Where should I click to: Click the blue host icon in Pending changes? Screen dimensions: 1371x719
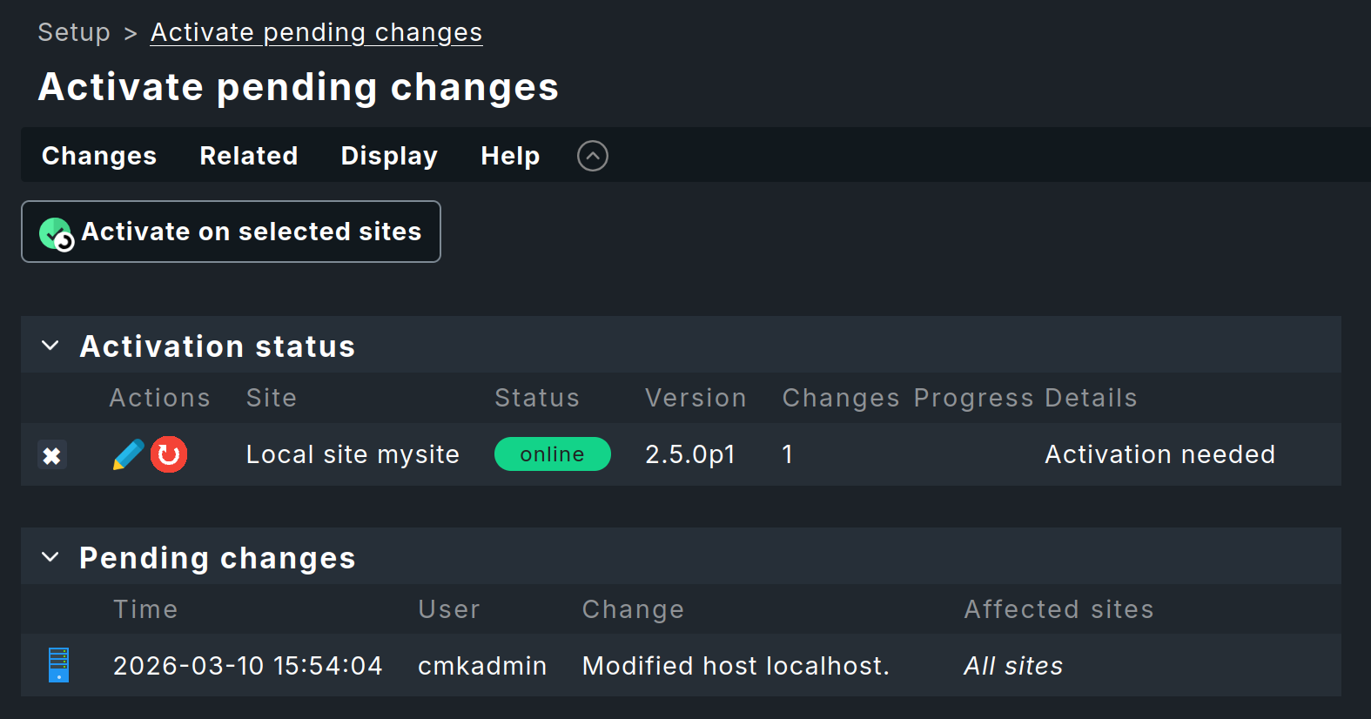[58, 665]
